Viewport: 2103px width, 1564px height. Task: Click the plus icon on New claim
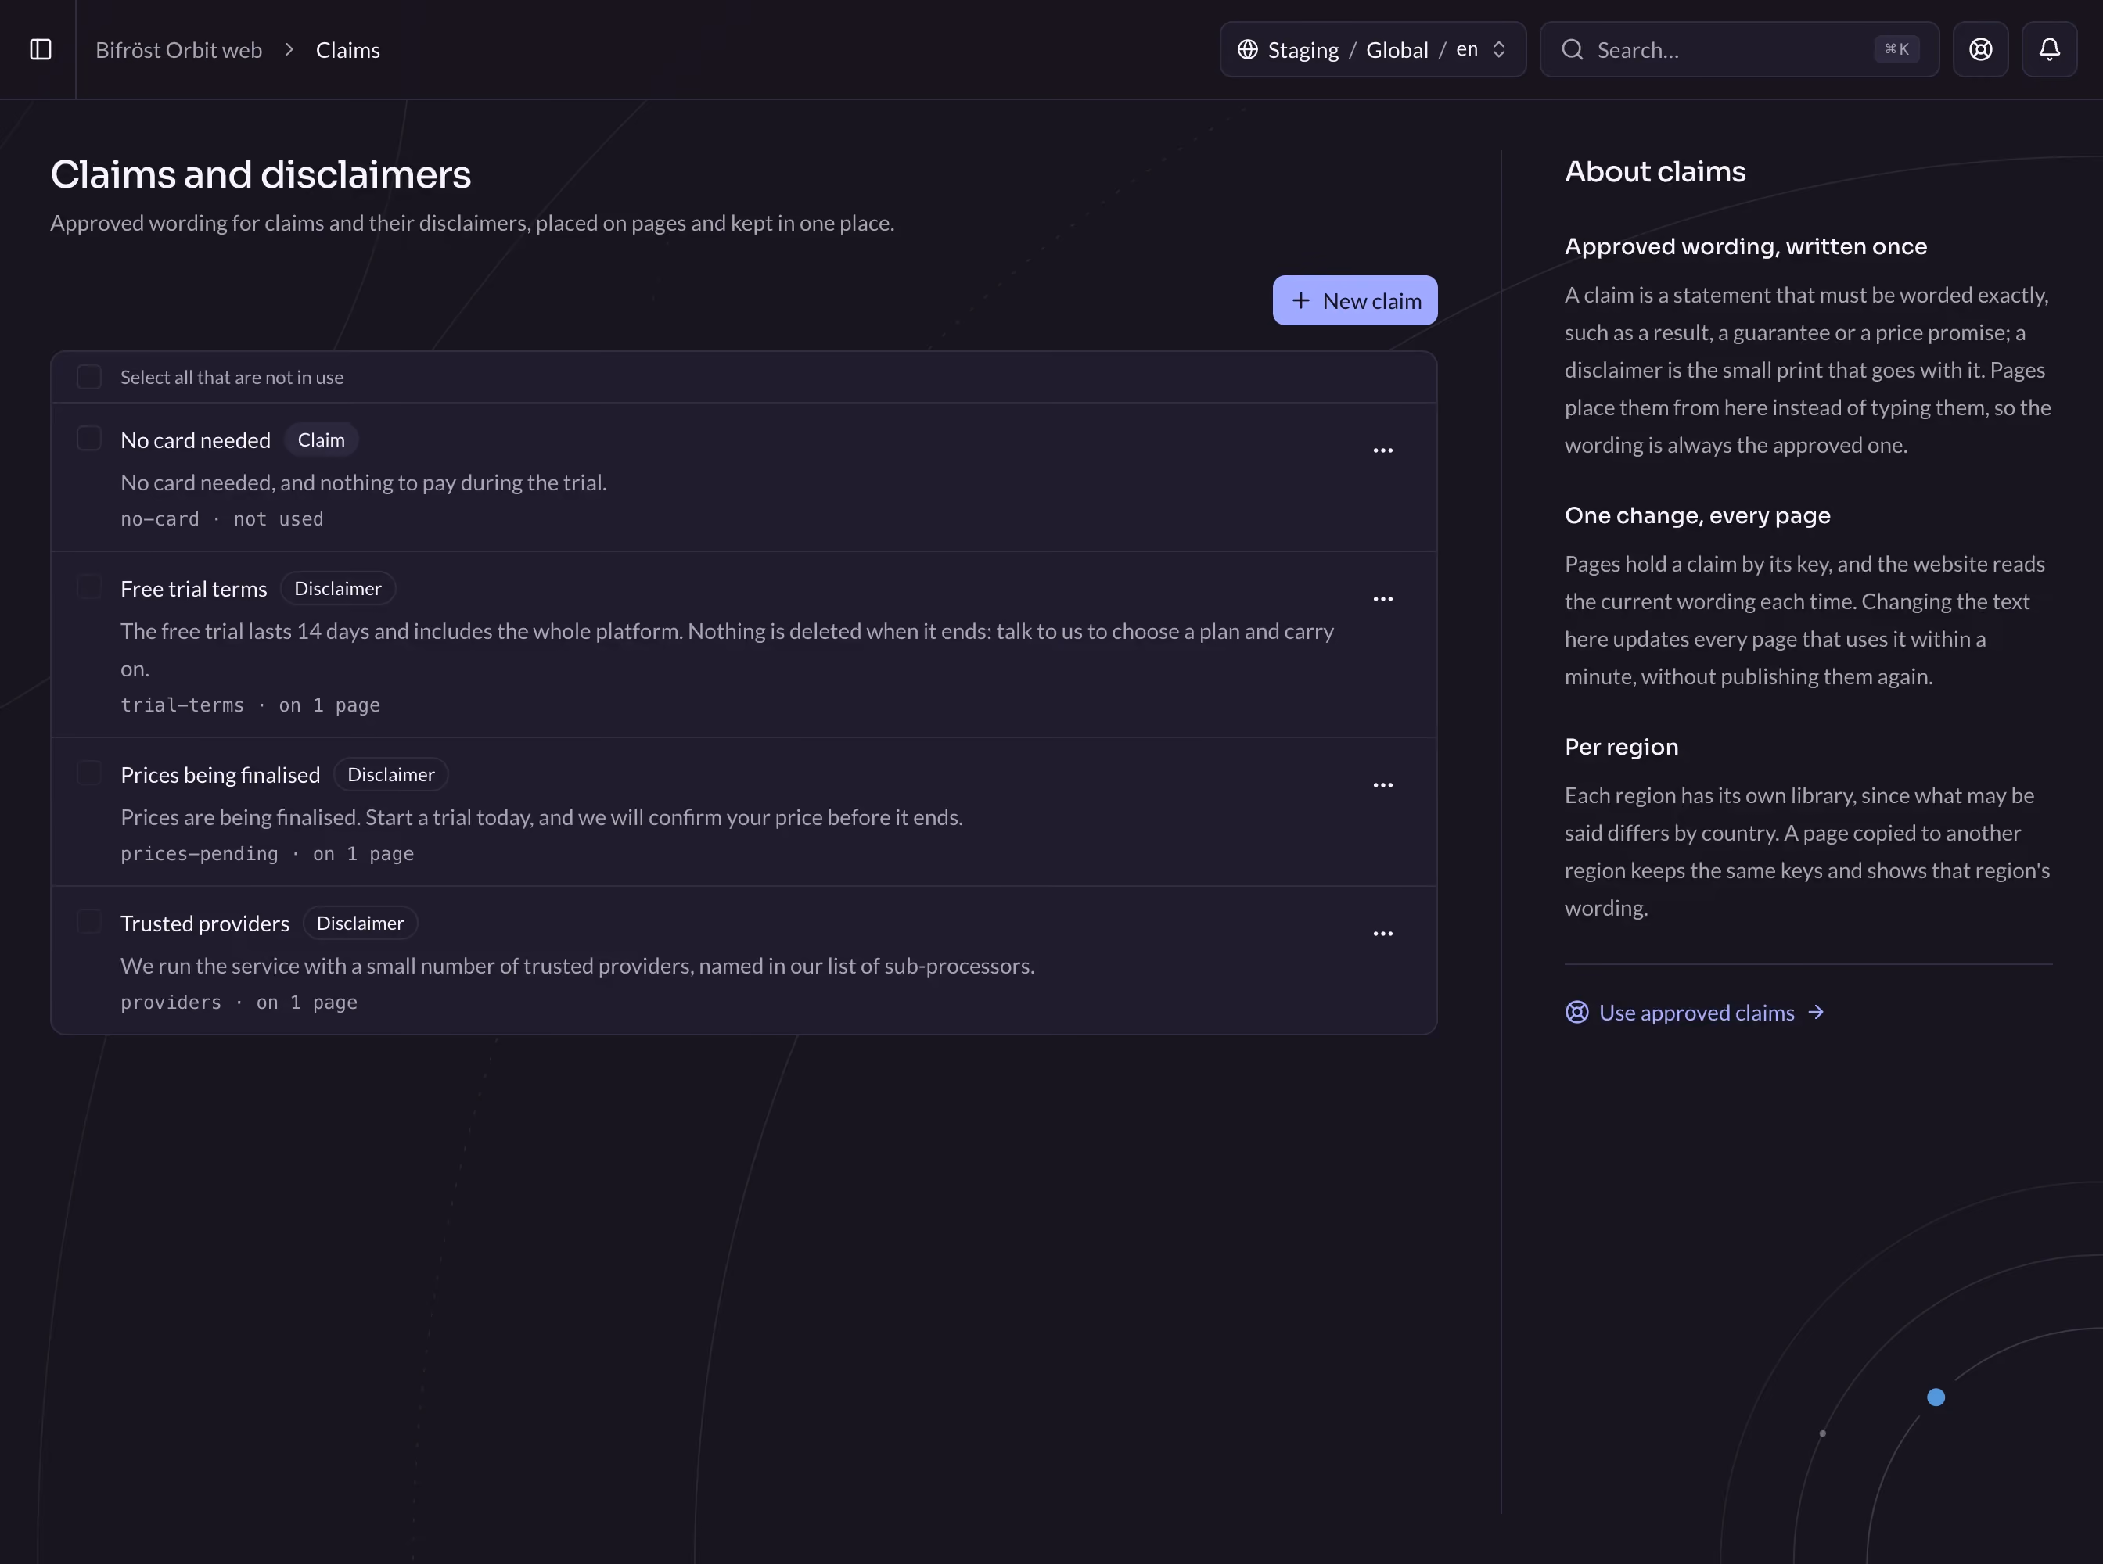1300,301
